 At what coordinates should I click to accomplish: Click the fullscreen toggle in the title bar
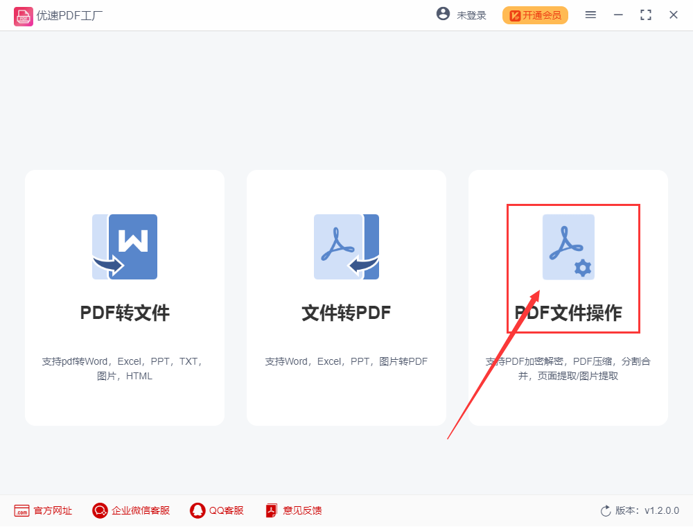pyautogui.click(x=646, y=14)
